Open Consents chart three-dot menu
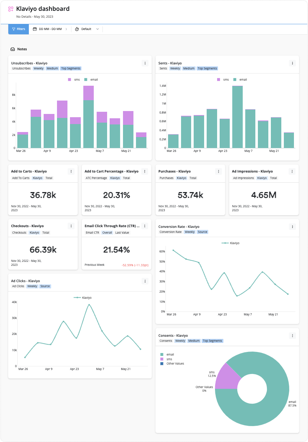308x442 pixels. point(292,336)
